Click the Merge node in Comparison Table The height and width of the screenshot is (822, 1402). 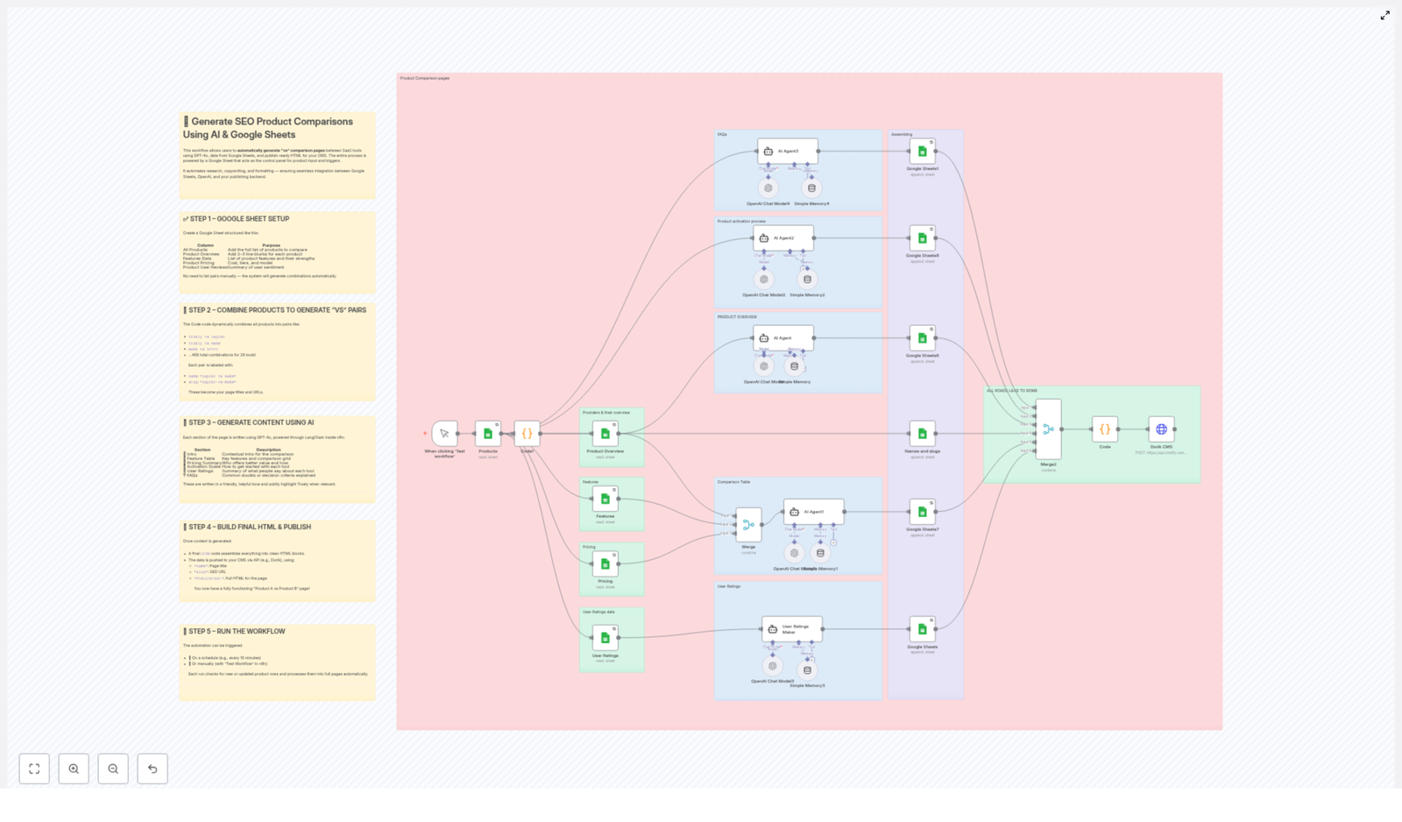pyautogui.click(x=748, y=525)
